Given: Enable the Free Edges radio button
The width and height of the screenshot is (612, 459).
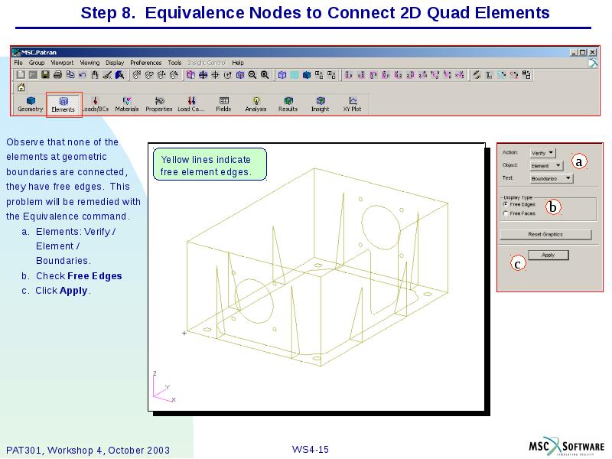Looking at the screenshot, I should tap(506, 204).
